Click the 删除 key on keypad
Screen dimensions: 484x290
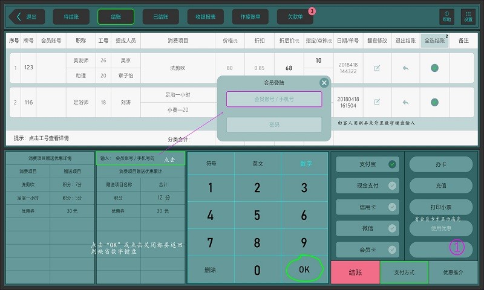click(x=211, y=270)
